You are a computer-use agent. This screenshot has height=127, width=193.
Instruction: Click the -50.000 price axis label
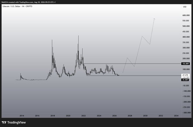click(186, 85)
